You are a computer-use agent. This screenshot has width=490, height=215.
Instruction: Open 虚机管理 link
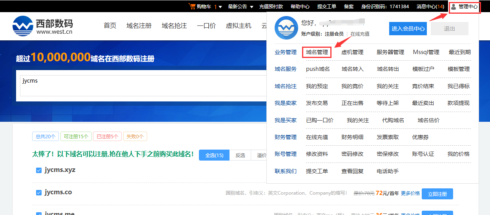[x=352, y=52]
